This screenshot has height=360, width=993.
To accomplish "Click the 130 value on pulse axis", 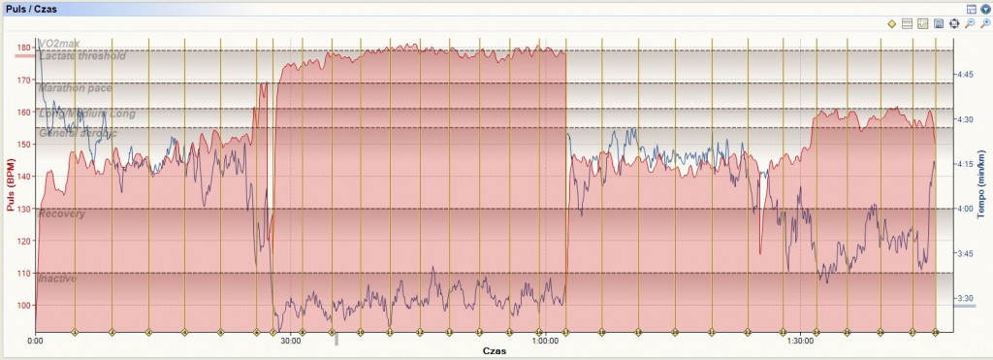I will tap(24, 210).
